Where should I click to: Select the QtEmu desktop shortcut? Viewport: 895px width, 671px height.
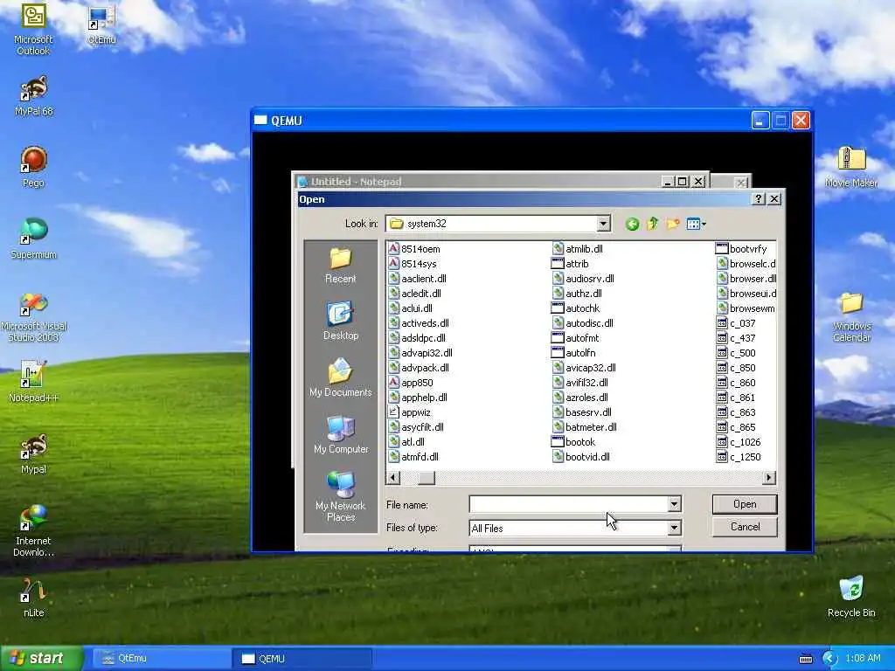tap(101, 25)
